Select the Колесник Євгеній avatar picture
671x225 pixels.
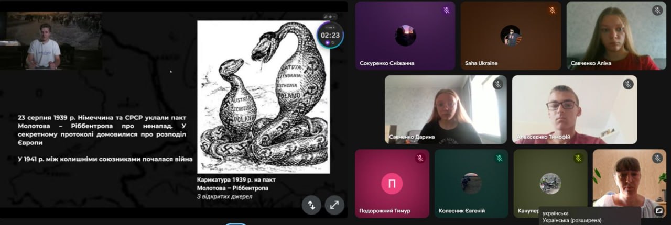[x=471, y=183]
